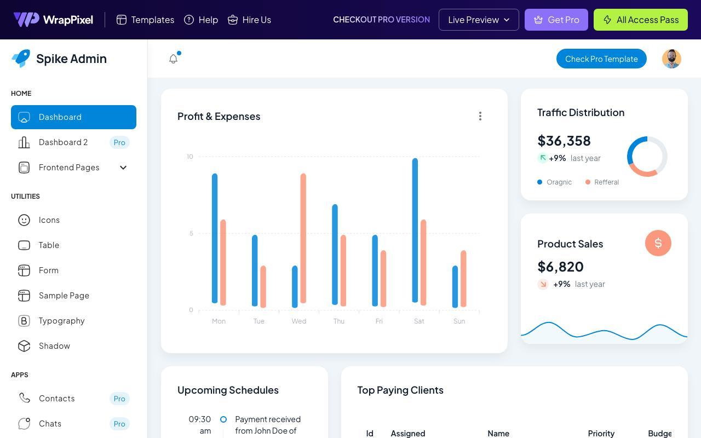Image resolution: width=701 pixels, height=438 pixels.
Task: Open the Live Preview dropdown
Action: tap(479, 20)
